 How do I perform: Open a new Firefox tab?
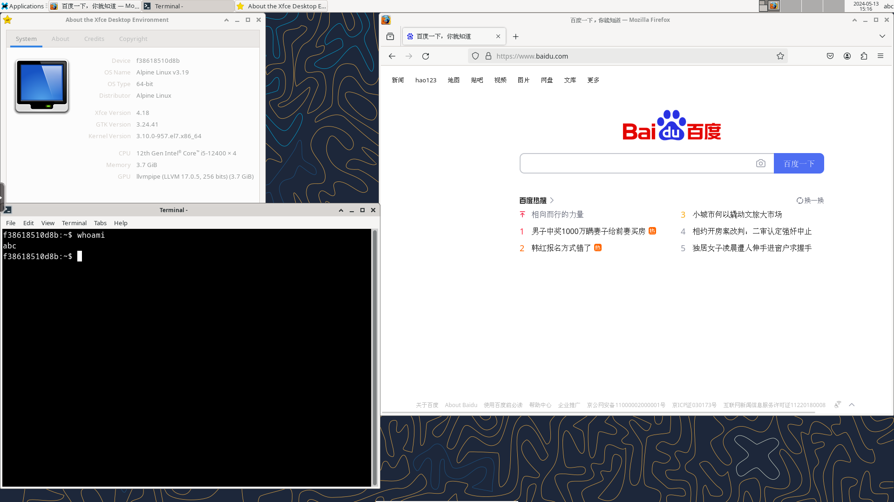[x=515, y=36]
